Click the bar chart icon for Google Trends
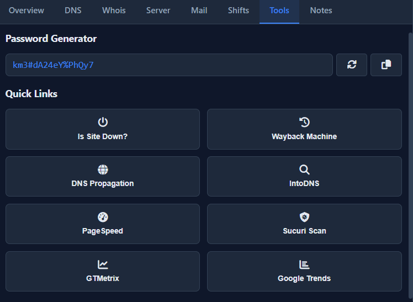The width and height of the screenshot is (413, 302). 304,264
